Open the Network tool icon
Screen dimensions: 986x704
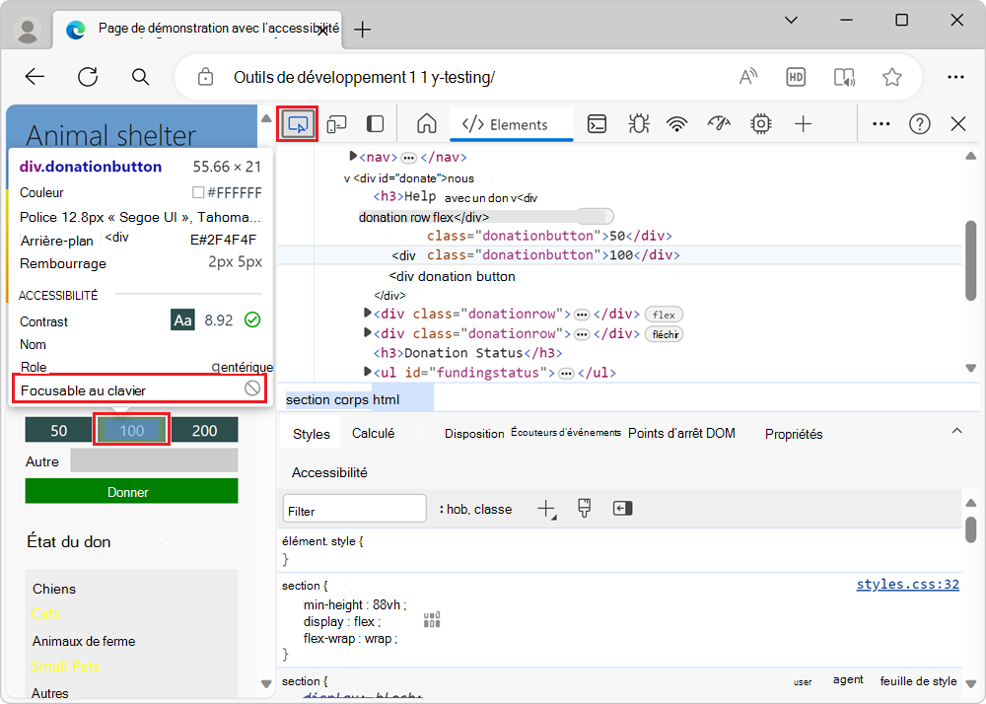[676, 124]
